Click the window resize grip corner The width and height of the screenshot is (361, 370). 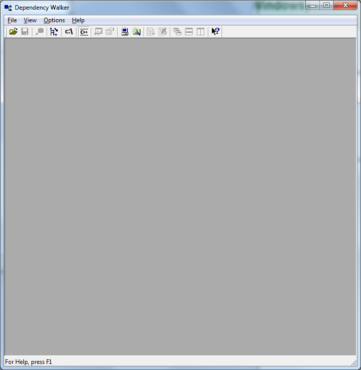coord(353,362)
